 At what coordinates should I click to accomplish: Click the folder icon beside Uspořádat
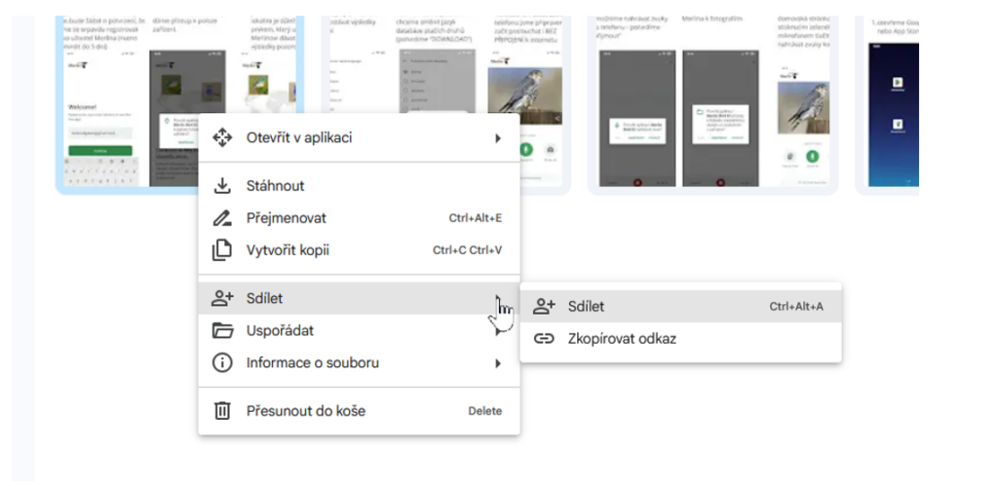click(222, 331)
